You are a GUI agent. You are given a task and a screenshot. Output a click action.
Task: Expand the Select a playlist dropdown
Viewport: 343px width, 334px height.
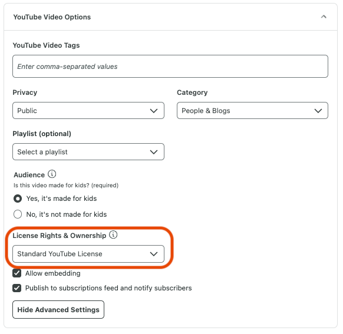[88, 152]
